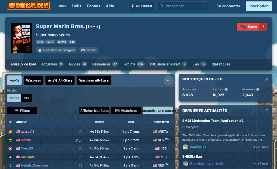
Task: Open the Statistiques du jeu arrow icon
Action: pos(267,79)
